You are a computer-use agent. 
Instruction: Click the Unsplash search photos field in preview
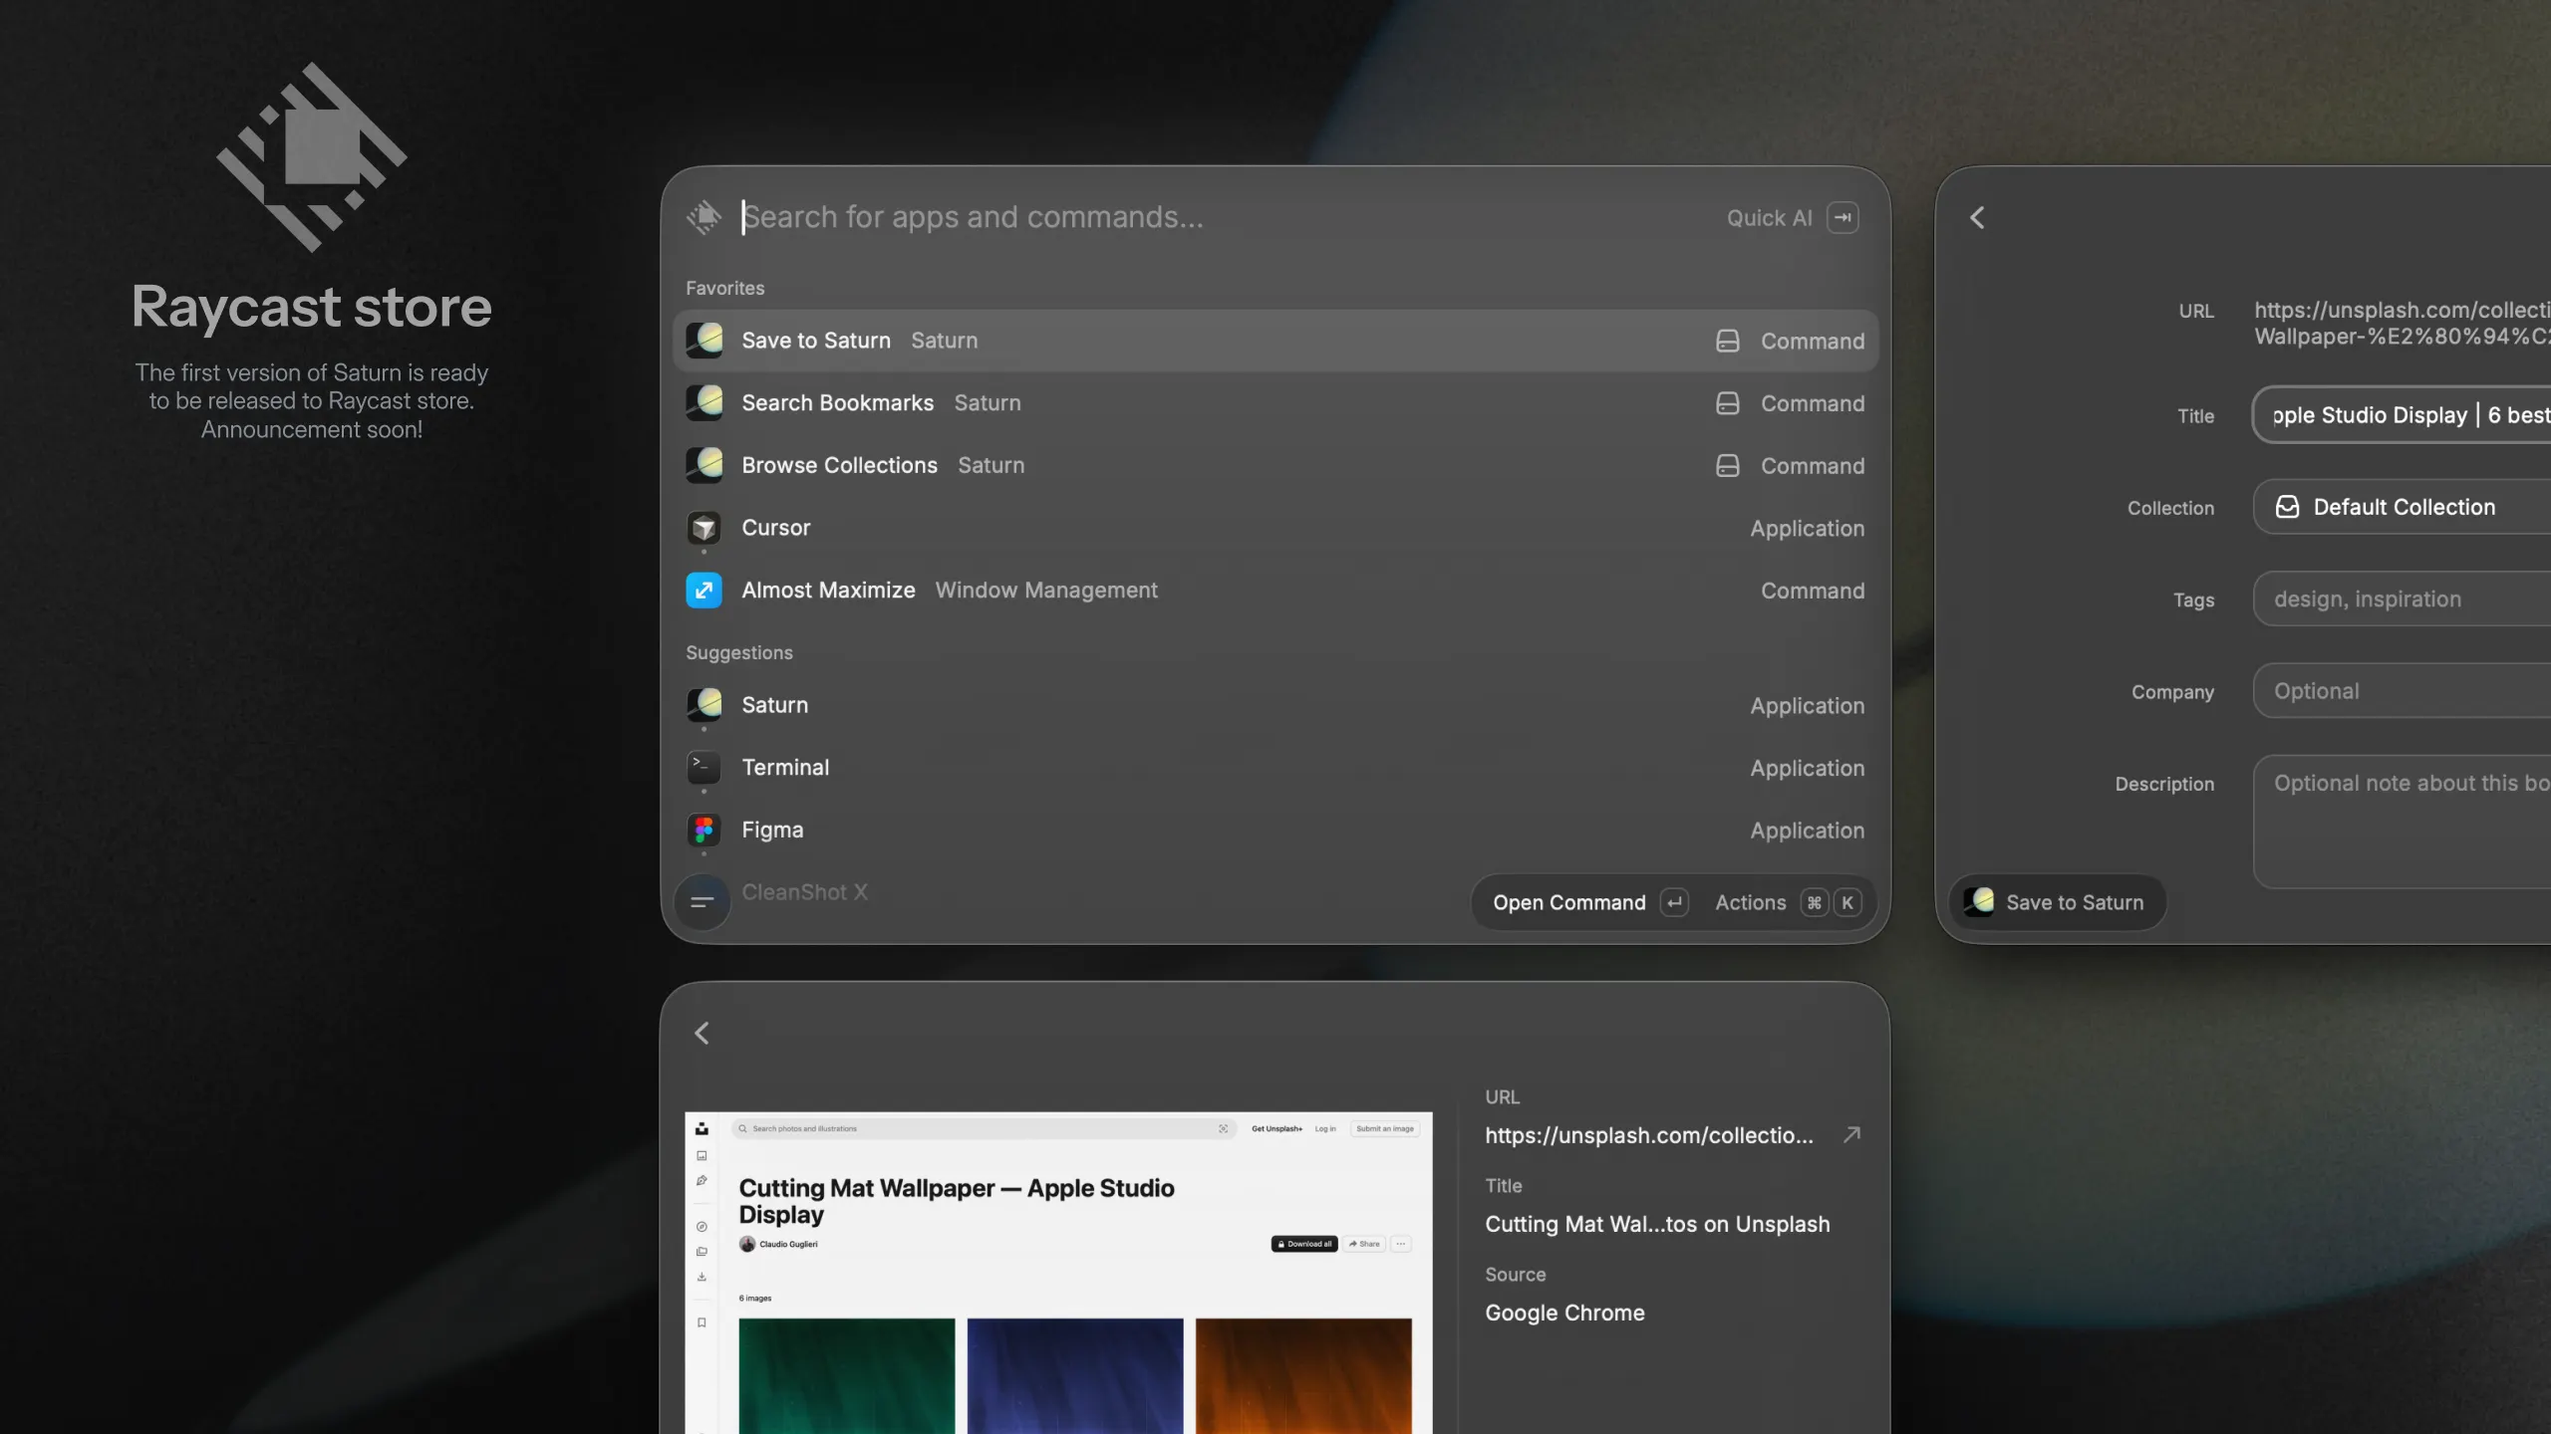[x=984, y=1128]
